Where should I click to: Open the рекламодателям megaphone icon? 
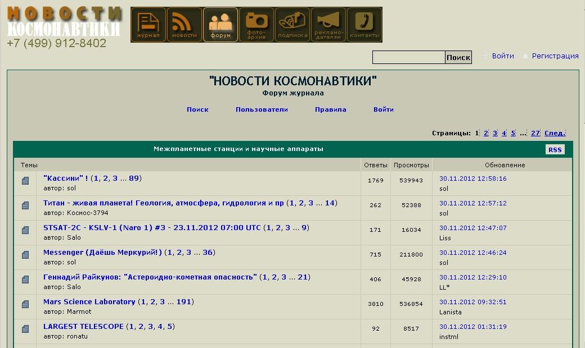coord(328,25)
